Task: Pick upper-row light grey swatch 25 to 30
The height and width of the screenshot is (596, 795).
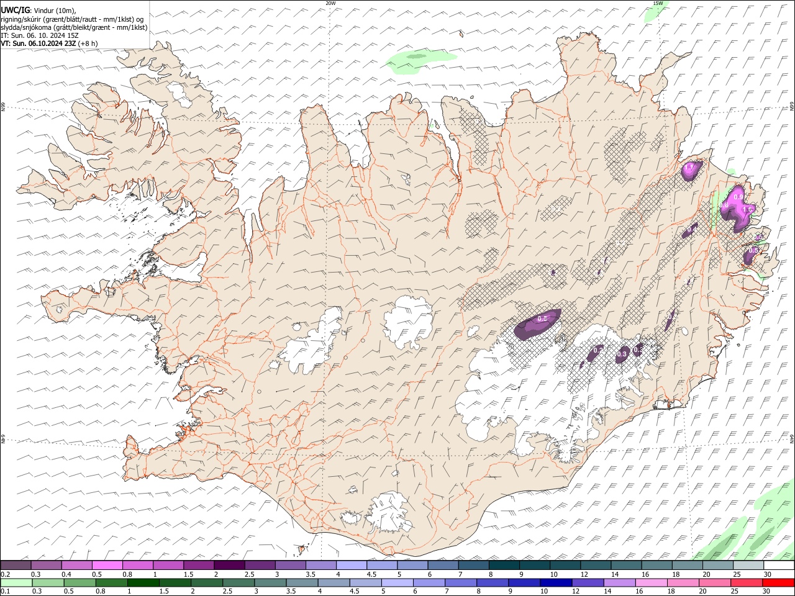Action: point(747,565)
